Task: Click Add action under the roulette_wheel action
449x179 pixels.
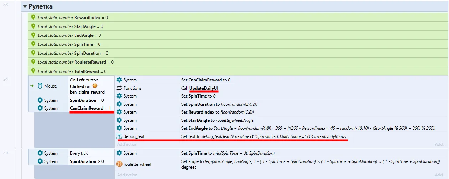Action: 127,175
